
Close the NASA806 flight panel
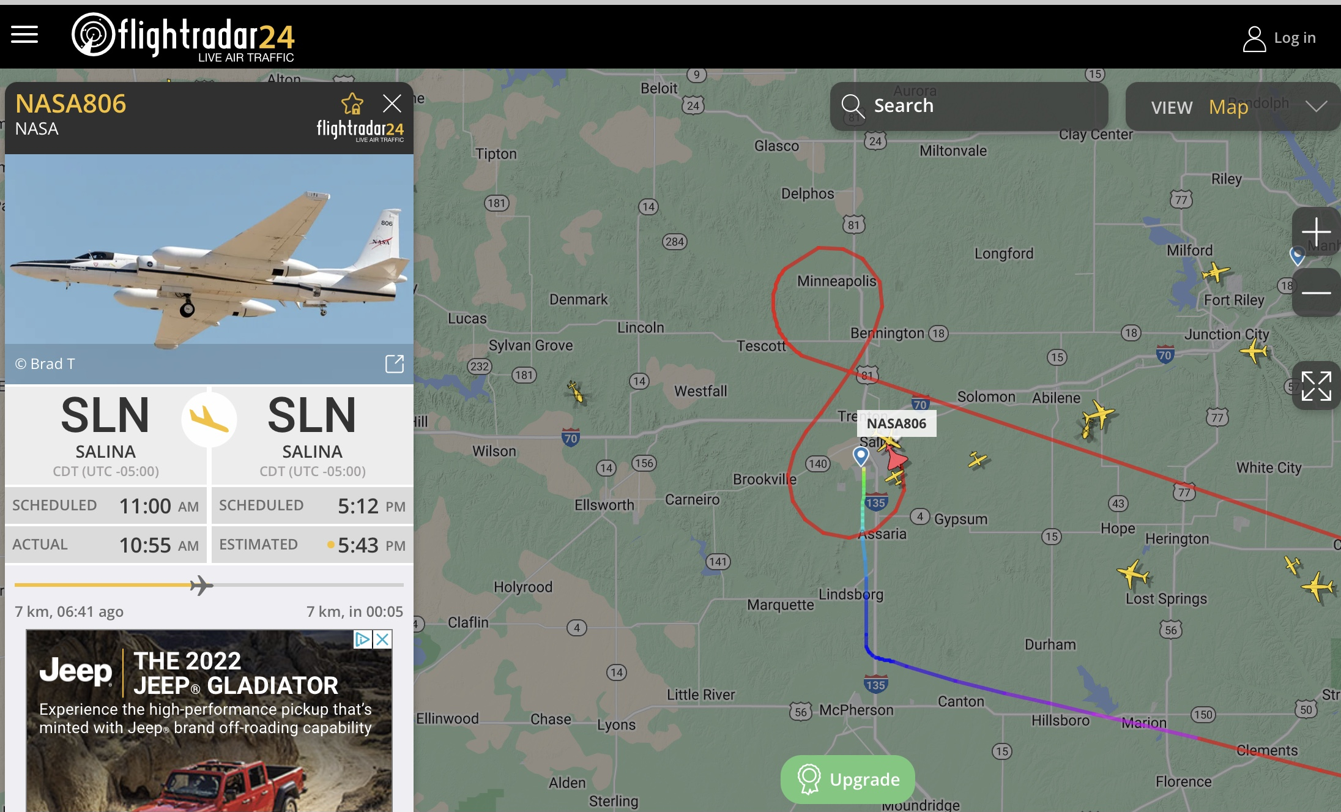[x=392, y=103]
